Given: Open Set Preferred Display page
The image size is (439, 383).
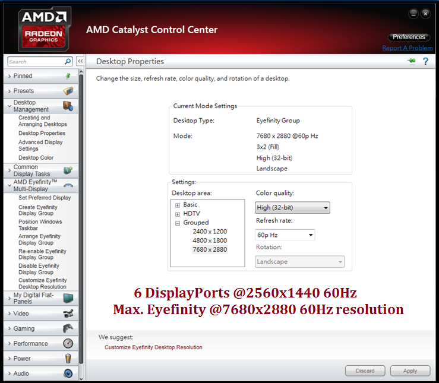Looking at the screenshot, I should (45, 198).
